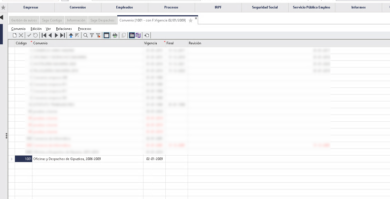Open the Empleados main menu
The height and width of the screenshot is (199, 390).
tap(125, 7)
